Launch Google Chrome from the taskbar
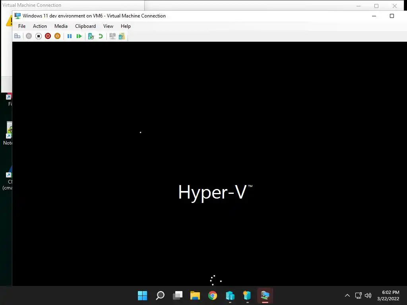Image resolution: width=407 pixels, height=305 pixels. coord(213,295)
